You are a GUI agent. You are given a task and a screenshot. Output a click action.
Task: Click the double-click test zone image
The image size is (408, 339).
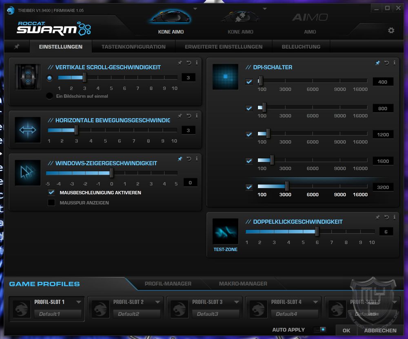pos(225,231)
